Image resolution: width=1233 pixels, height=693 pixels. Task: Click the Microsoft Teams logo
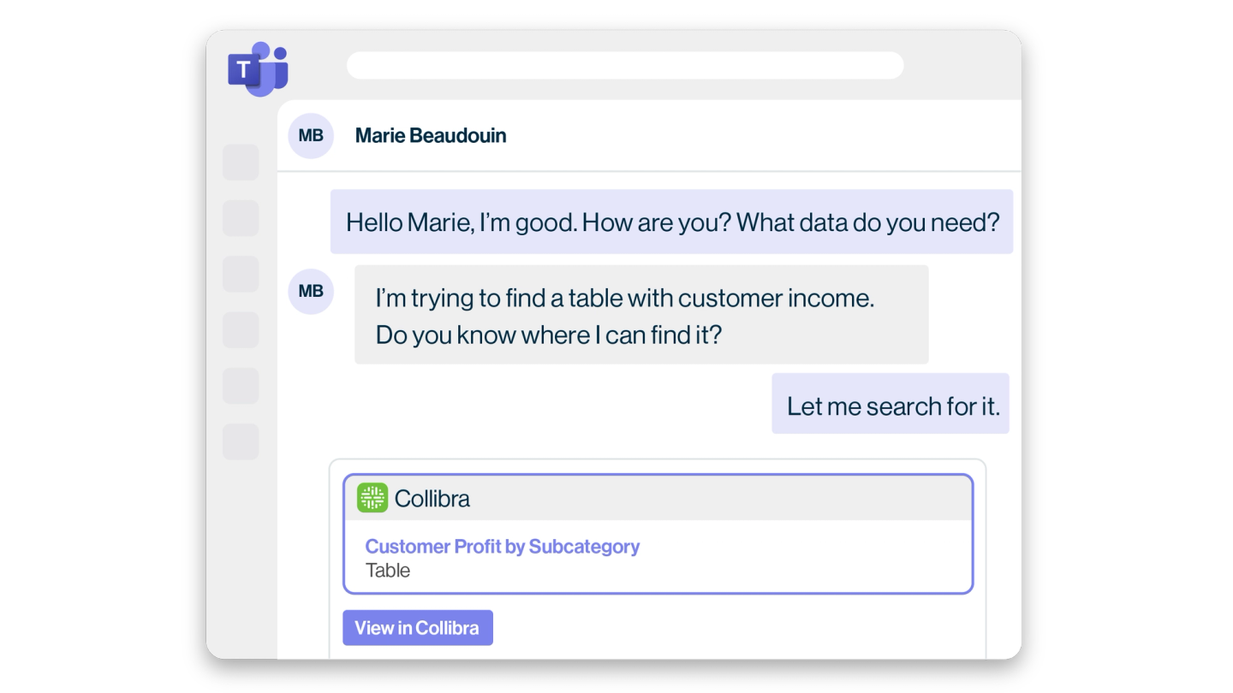257,68
